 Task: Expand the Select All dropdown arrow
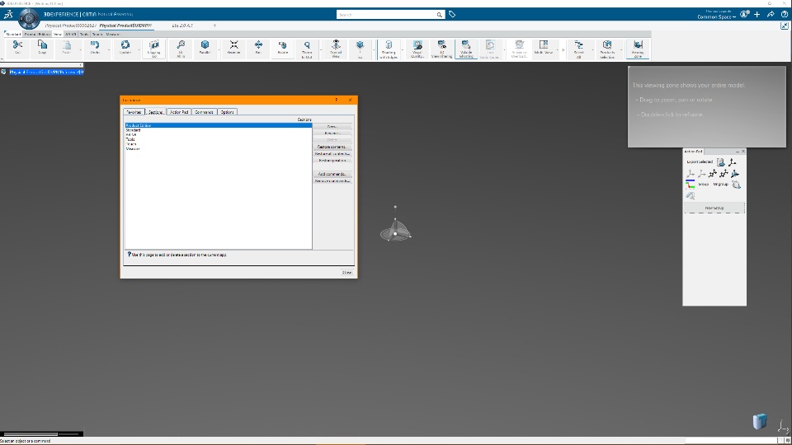(593, 49)
